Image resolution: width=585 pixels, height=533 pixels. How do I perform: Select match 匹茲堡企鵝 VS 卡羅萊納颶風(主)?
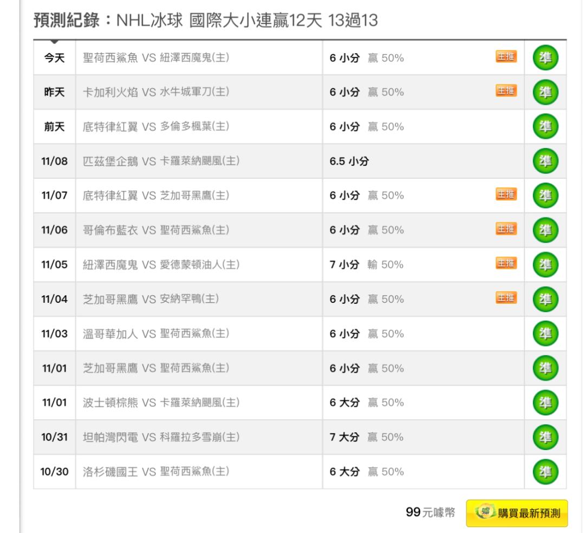click(161, 161)
